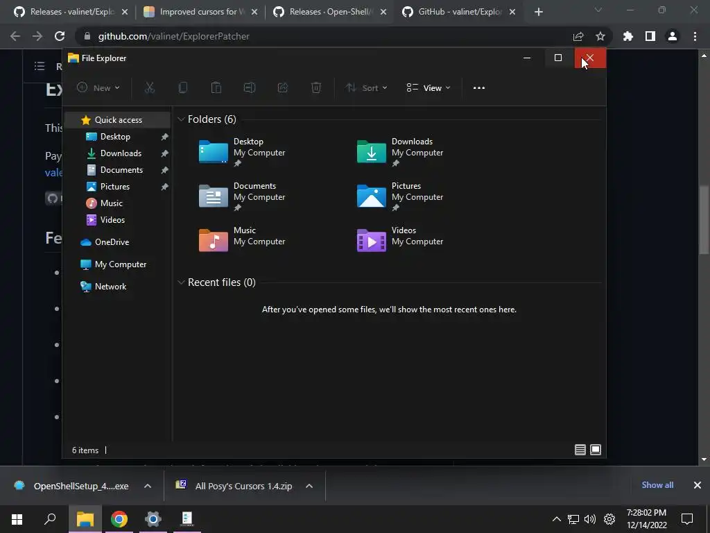Open the Videos folder tile

click(400, 239)
